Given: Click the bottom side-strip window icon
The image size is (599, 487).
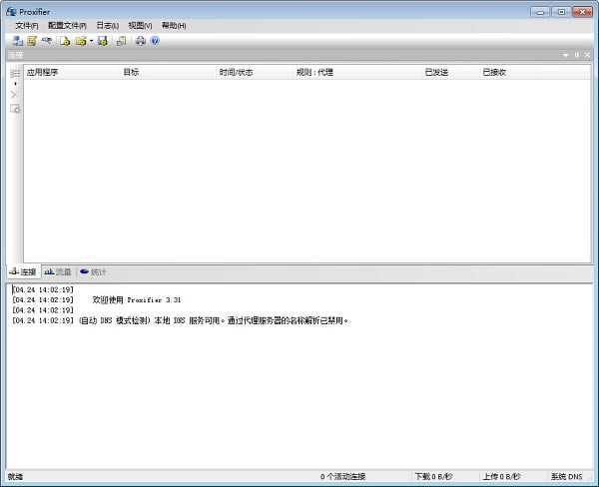Looking at the screenshot, I should (15, 109).
